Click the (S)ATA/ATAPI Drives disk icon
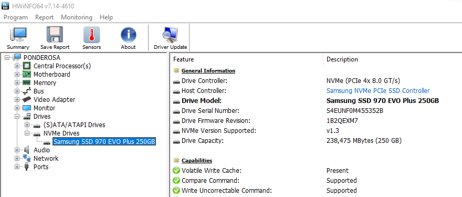 (x=37, y=126)
